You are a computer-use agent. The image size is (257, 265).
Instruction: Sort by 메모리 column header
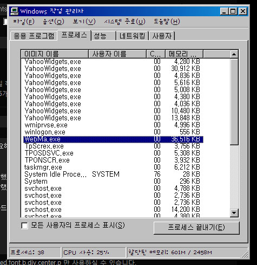184,54
